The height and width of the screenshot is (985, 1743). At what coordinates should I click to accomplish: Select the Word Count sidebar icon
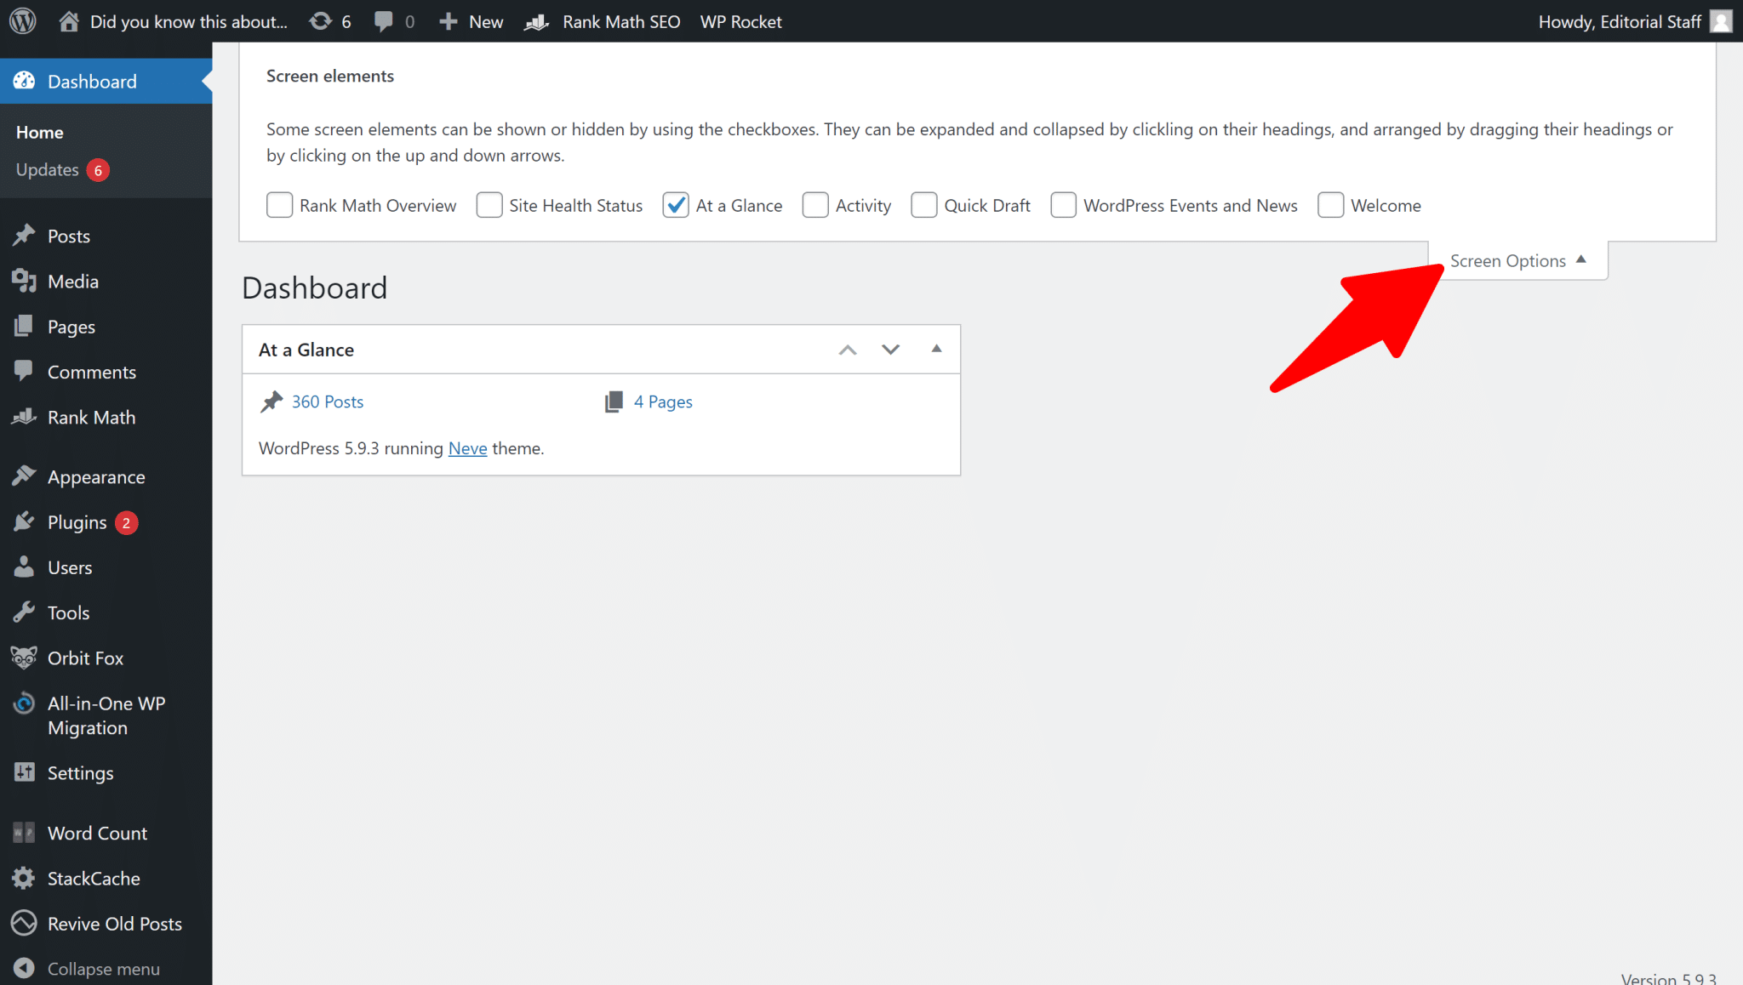[x=23, y=833]
